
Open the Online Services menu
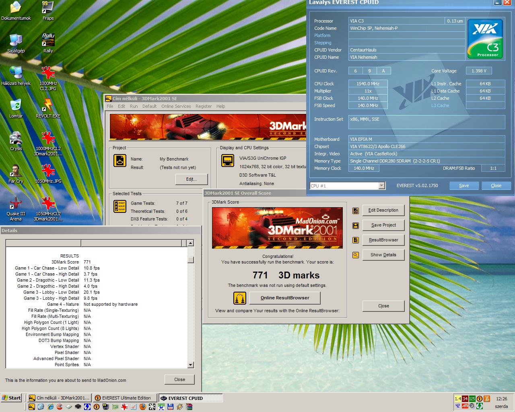[176, 106]
